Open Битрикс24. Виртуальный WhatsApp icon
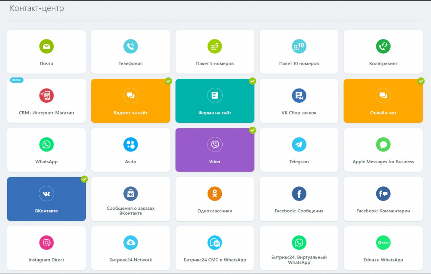 pos(299,243)
